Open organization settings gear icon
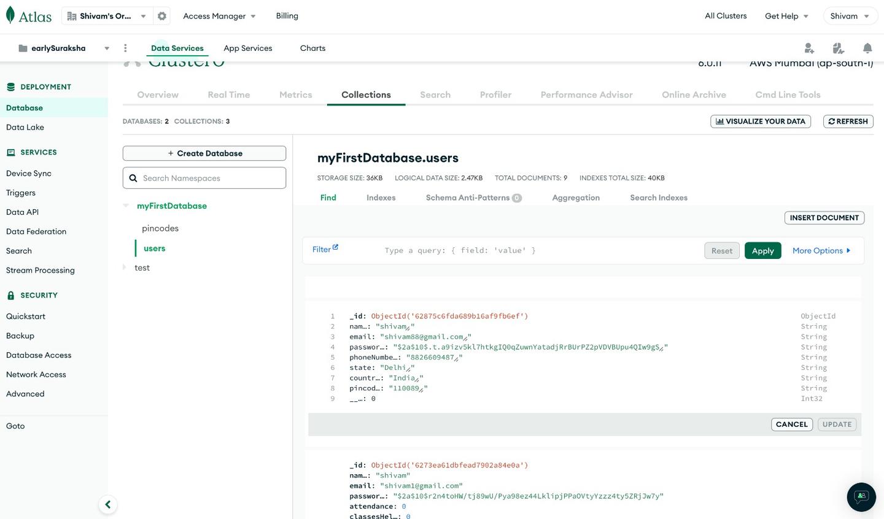 162,16
